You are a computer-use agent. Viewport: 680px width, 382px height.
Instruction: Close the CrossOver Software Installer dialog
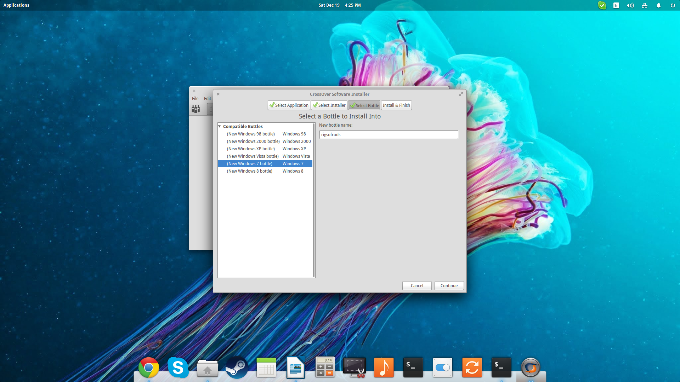(x=218, y=94)
